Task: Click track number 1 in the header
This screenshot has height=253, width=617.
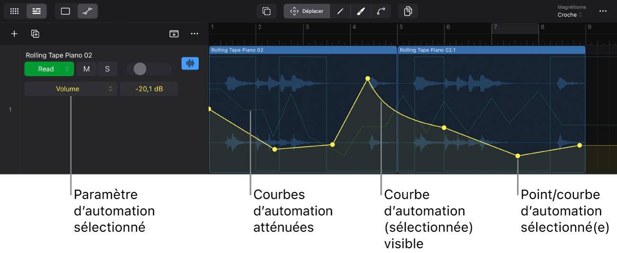Action: click(10, 110)
